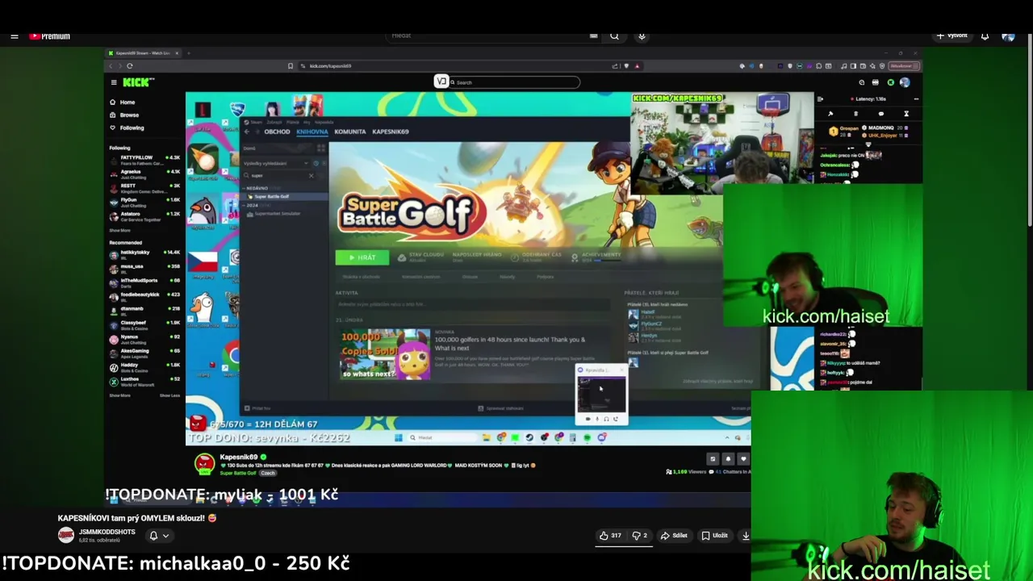Open the Chrome desktop shortcut

coord(232,353)
